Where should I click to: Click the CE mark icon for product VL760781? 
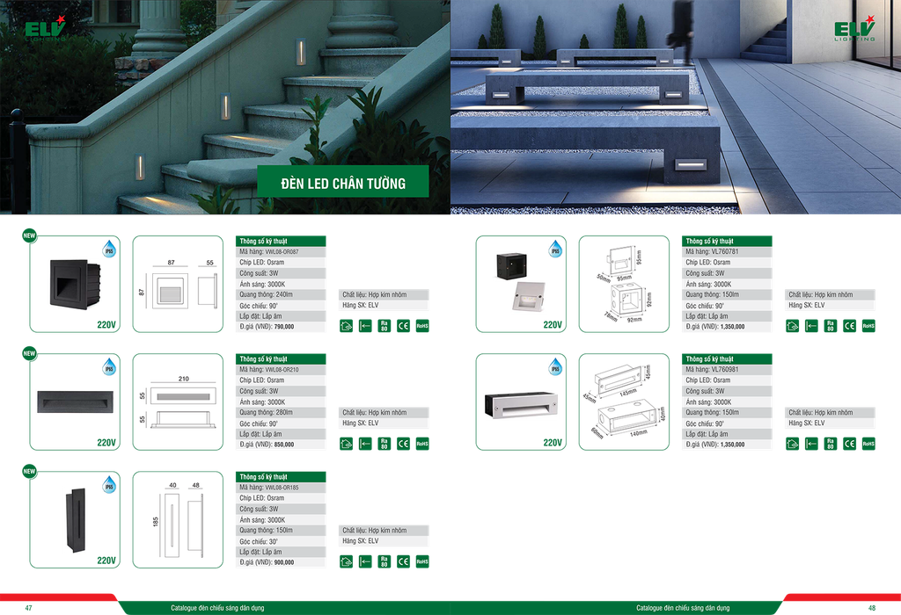[849, 326]
